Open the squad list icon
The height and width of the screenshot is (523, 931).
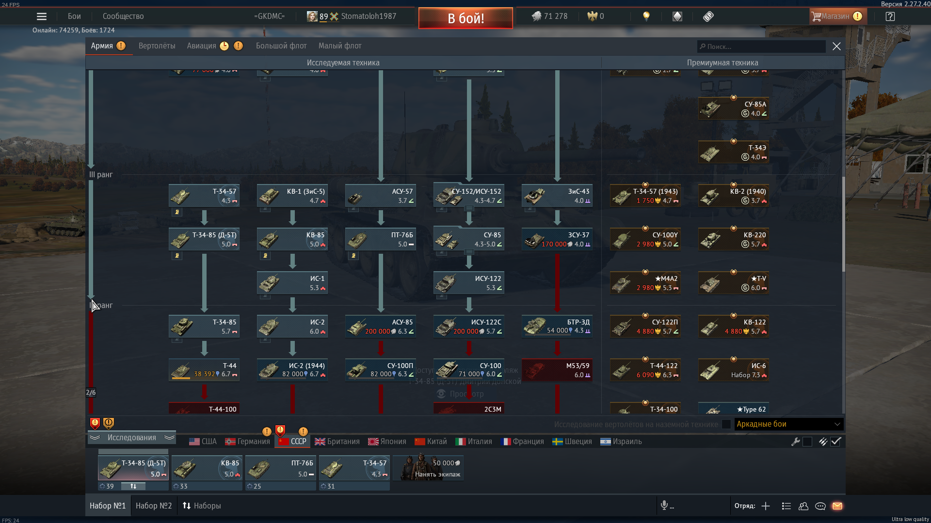pos(787,506)
